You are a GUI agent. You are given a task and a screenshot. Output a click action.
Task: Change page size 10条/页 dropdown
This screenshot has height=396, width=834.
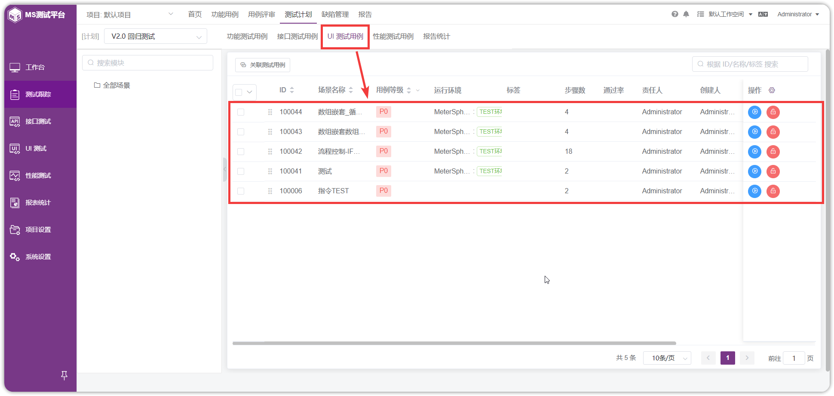667,358
